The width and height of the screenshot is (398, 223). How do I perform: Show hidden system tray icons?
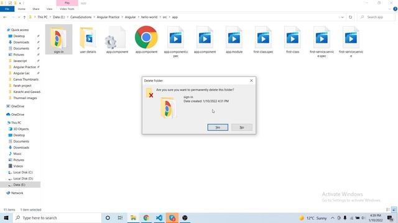(333, 218)
